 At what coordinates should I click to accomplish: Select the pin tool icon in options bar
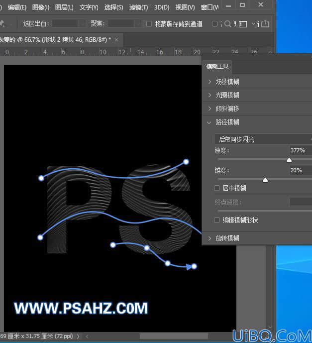coord(2,23)
